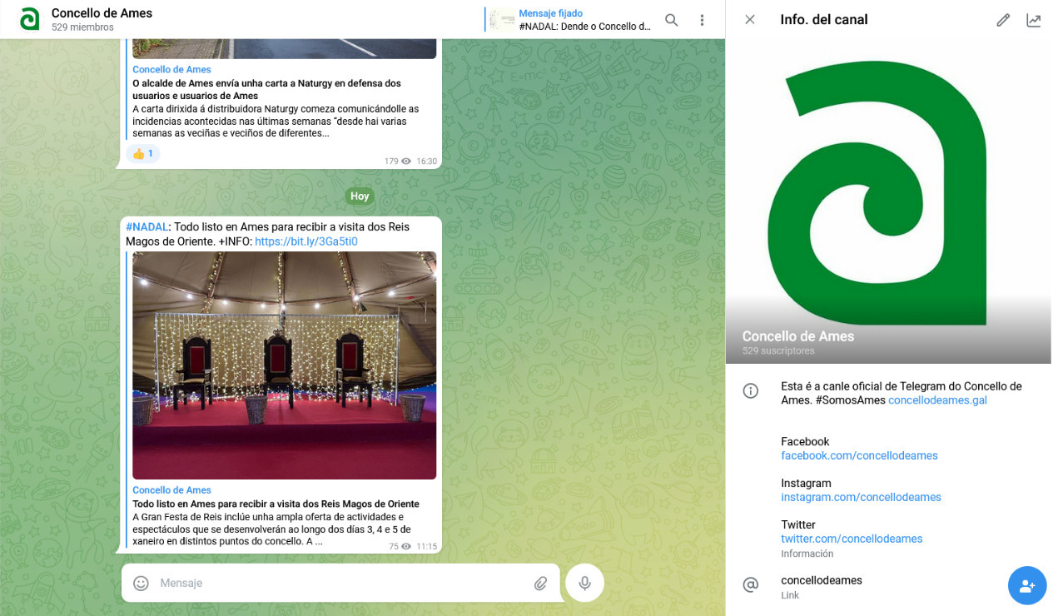Click the #SomosAmes hashtag in description
Screen dimensions: 1058x616
[849, 400]
